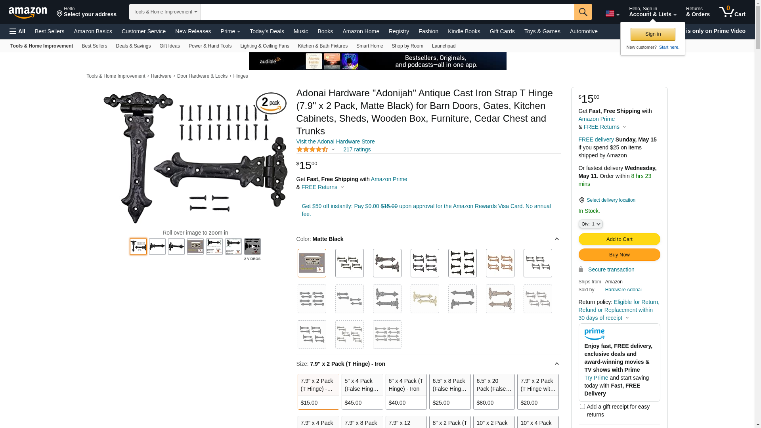The image size is (761, 428).
Task: Click the search magnifier button
Action: pyautogui.click(x=583, y=12)
